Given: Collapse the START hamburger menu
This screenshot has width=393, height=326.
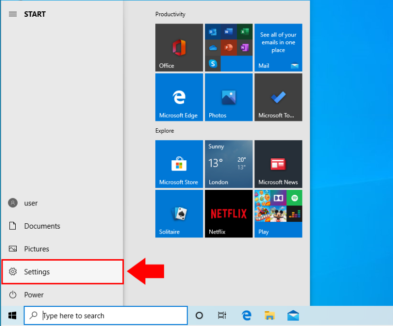Looking at the screenshot, I should click(13, 14).
